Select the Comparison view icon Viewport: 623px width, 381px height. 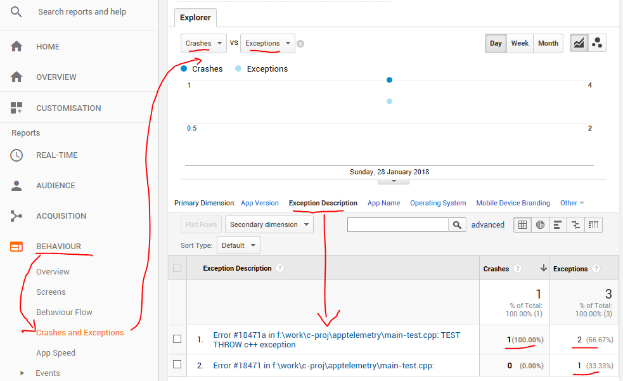(575, 225)
